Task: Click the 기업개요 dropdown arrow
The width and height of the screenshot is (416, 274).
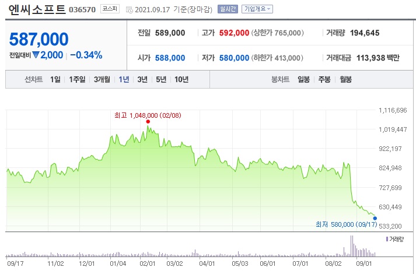Action: click(269, 9)
